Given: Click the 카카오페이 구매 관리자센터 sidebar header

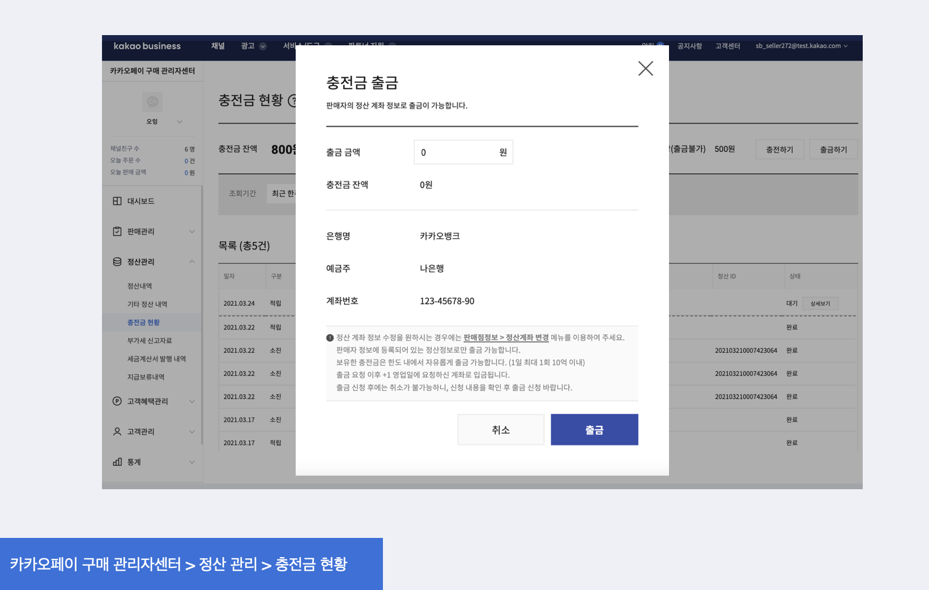Looking at the screenshot, I should tap(152, 71).
